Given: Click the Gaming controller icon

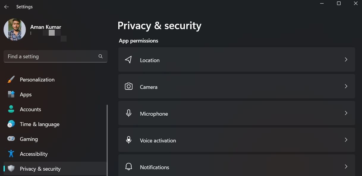Looking at the screenshot, I should click(x=11, y=139).
